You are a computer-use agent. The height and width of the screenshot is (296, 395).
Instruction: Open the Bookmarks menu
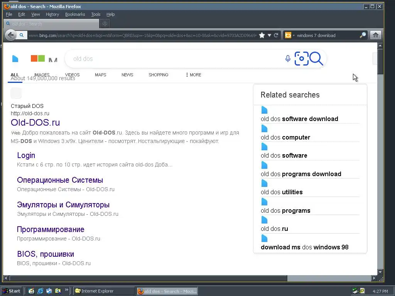(x=75, y=14)
